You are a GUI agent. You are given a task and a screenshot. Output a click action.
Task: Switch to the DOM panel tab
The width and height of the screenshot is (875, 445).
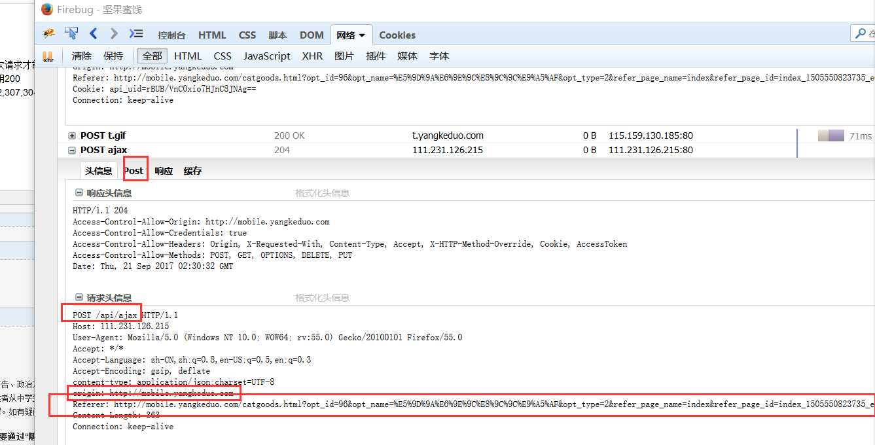point(312,35)
